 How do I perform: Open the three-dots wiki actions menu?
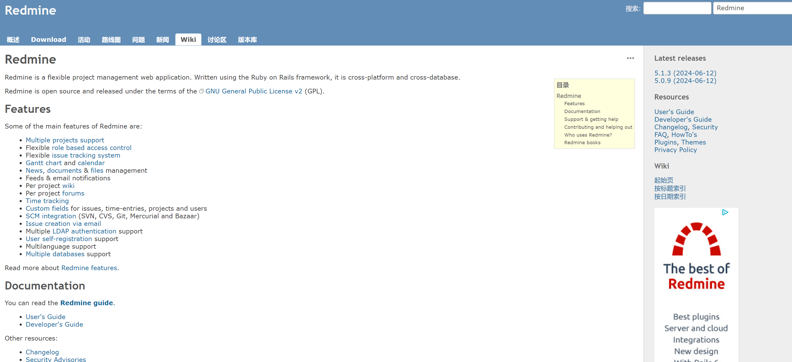coord(630,58)
